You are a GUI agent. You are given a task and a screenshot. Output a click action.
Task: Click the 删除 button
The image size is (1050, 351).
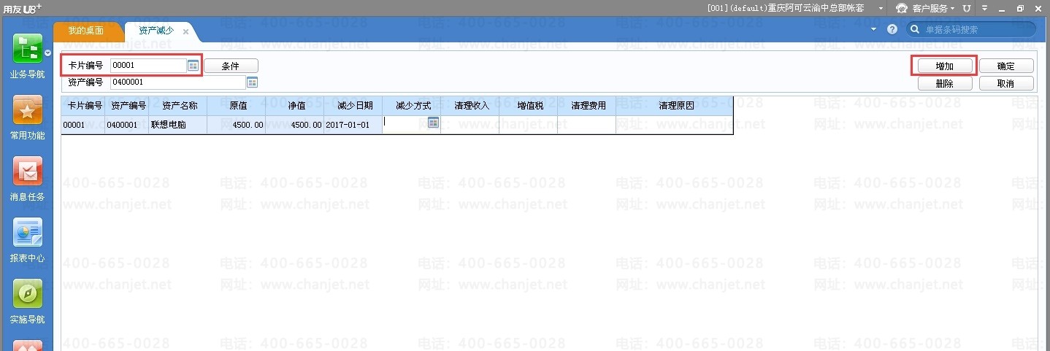[x=944, y=83]
